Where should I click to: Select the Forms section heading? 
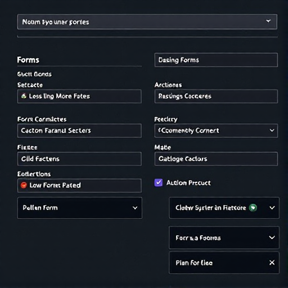pyautogui.click(x=28, y=60)
